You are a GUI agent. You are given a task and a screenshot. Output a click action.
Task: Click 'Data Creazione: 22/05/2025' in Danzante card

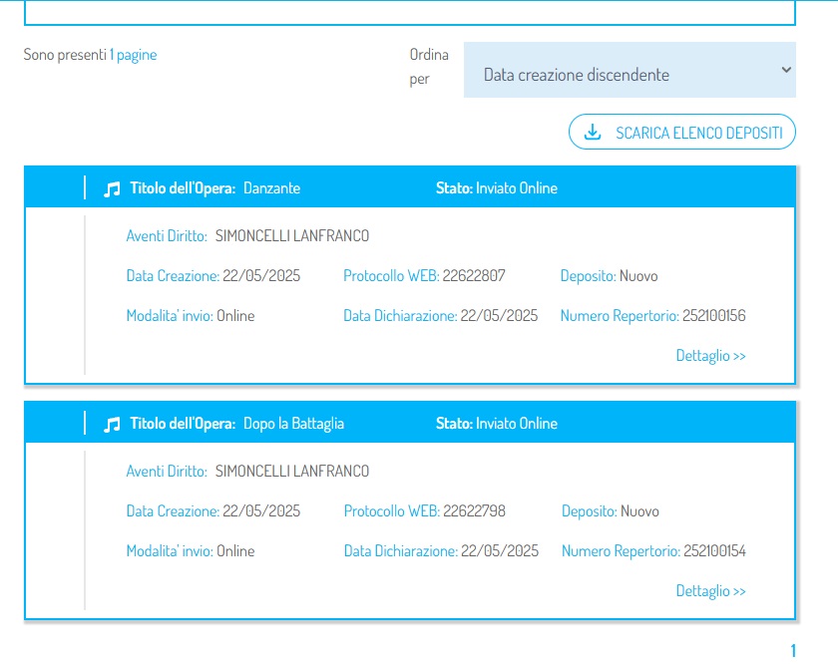click(213, 276)
